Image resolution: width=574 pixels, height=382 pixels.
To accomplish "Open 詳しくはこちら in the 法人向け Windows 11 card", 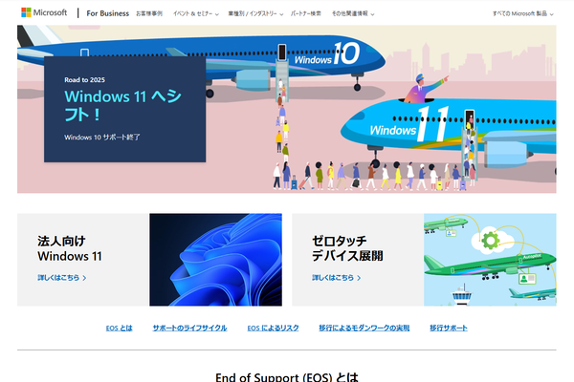I will [62, 278].
